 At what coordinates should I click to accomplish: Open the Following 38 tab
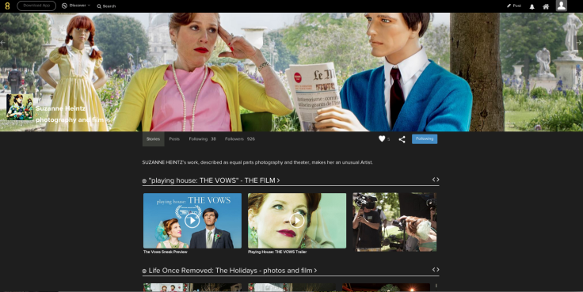202,139
